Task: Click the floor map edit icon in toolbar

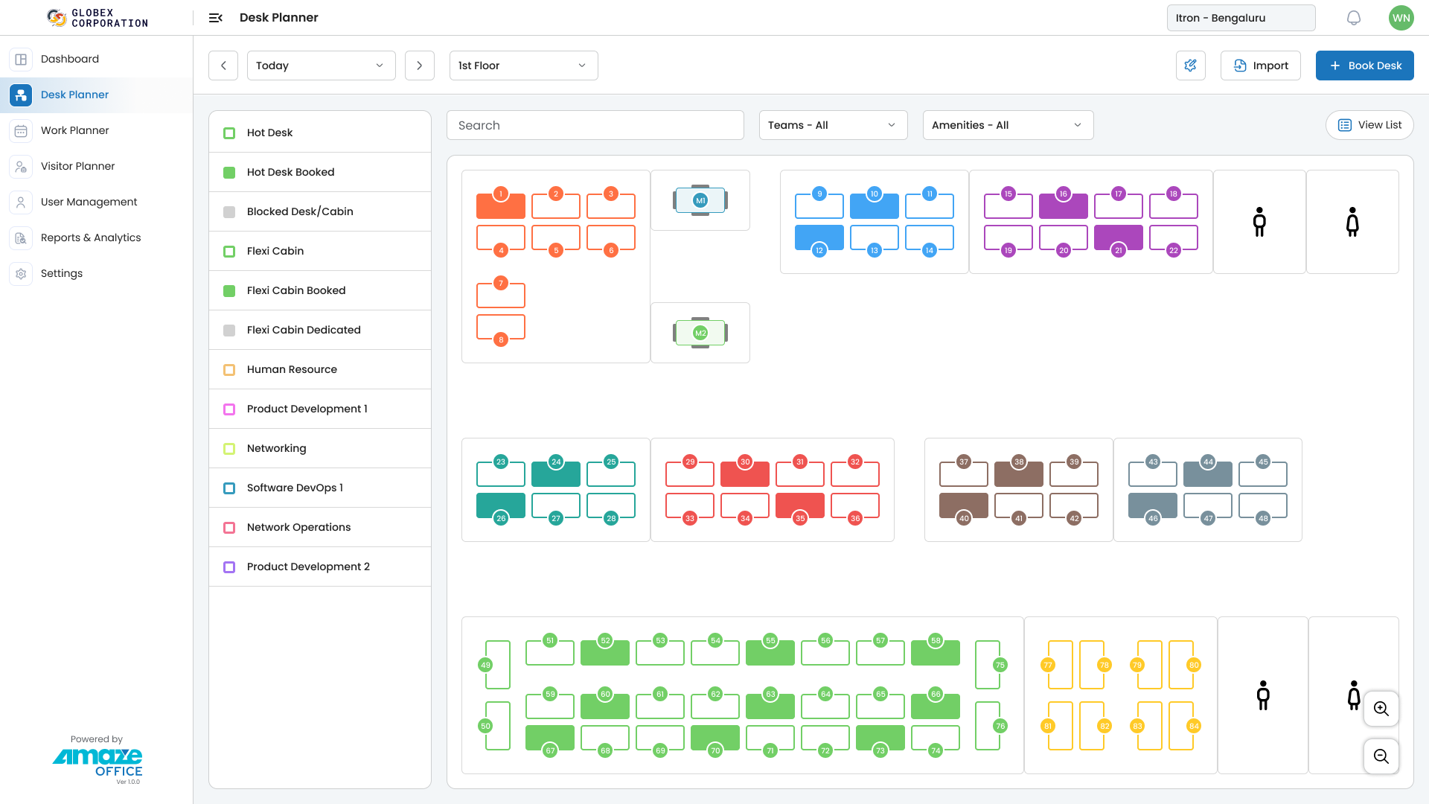Action: pos(1190,66)
